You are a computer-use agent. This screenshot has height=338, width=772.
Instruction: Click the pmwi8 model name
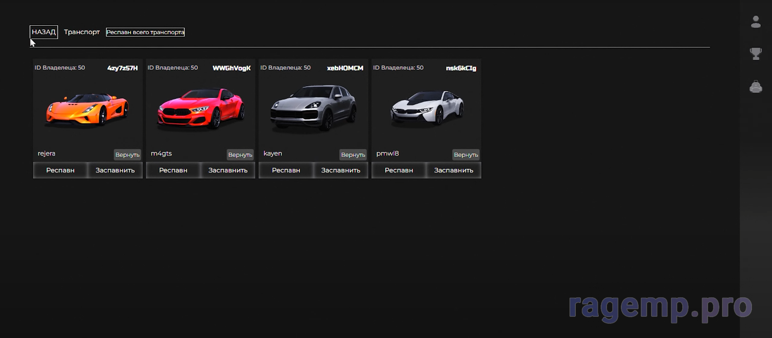(x=388, y=154)
